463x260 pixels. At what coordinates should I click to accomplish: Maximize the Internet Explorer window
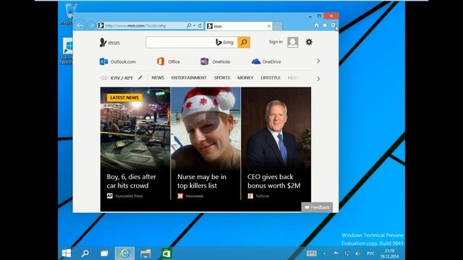tap(319, 16)
